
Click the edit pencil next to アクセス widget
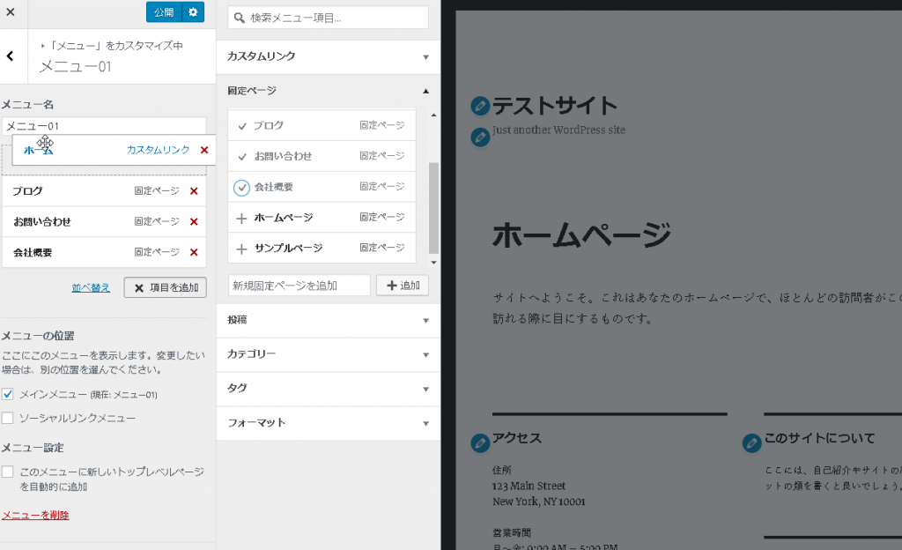point(480,442)
